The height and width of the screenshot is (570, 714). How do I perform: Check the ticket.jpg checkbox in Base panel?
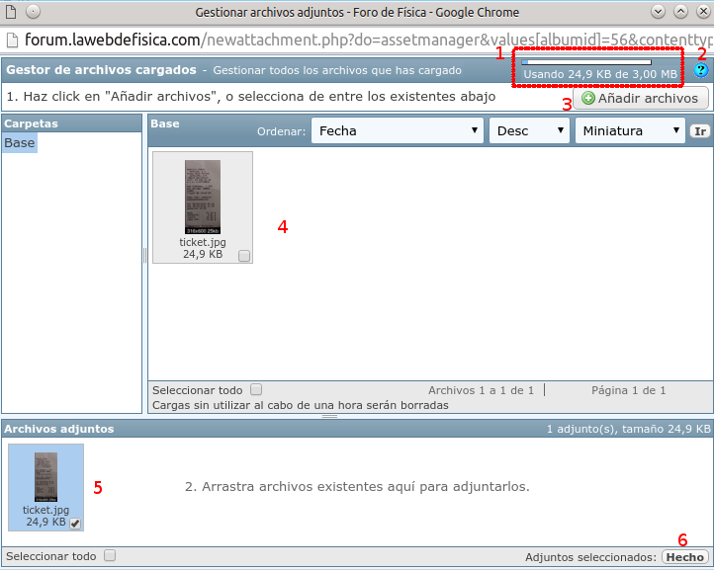244,256
